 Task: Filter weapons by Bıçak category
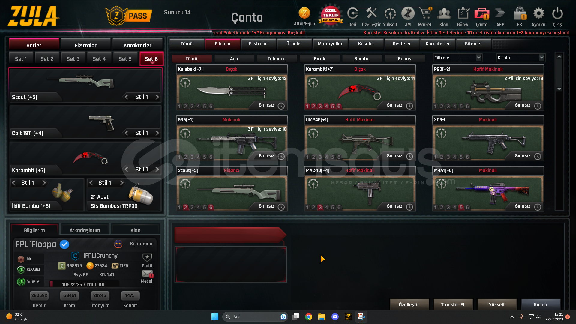(319, 58)
